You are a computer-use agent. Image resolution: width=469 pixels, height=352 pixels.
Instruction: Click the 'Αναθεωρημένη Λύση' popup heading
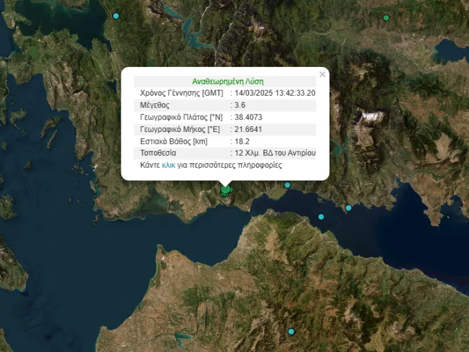[228, 82]
